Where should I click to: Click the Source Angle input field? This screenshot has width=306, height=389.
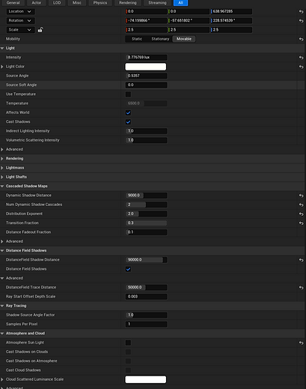point(146,76)
